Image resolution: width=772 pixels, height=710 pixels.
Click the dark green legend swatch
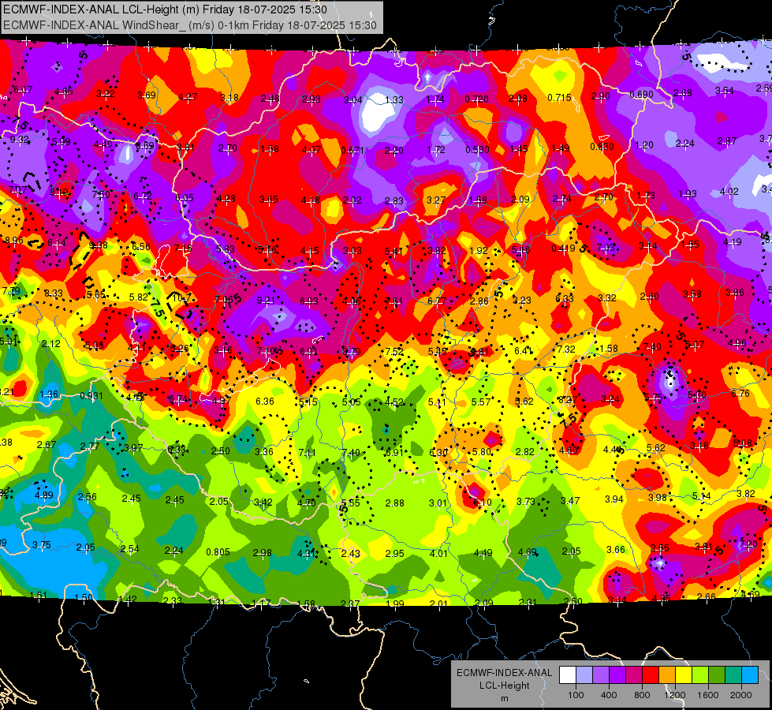tap(716, 675)
